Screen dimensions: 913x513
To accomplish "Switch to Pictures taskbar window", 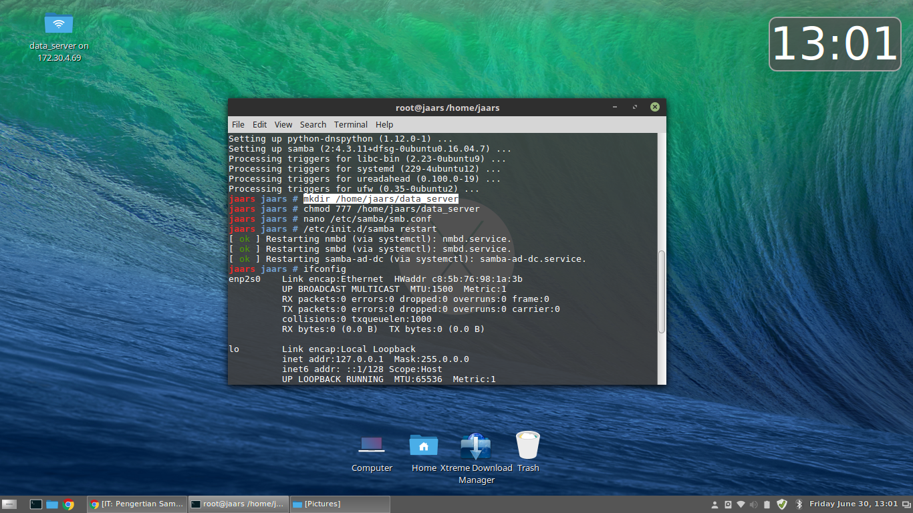I will [x=340, y=504].
